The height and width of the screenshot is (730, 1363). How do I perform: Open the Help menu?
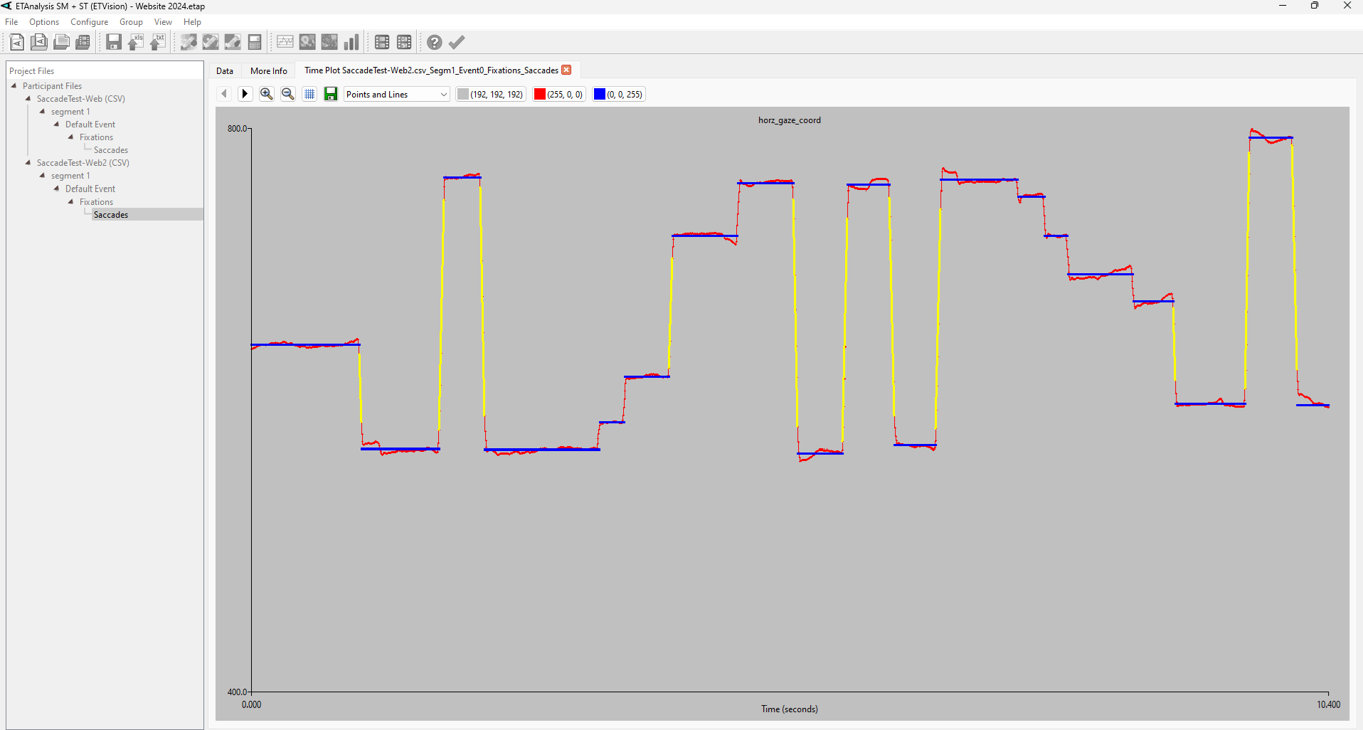[192, 22]
